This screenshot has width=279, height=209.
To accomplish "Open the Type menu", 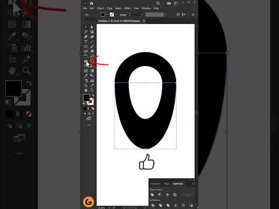I will pyautogui.click(x=110, y=8).
